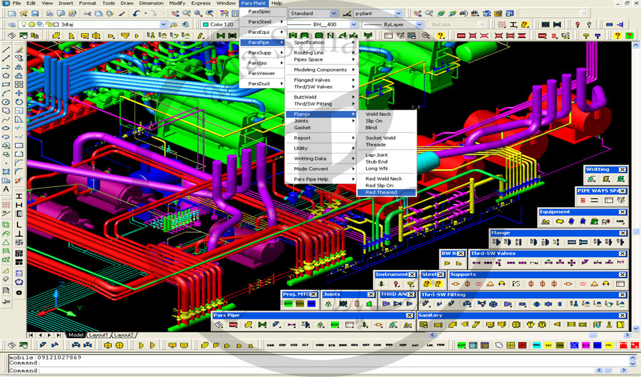This screenshot has width=641, height=377.
Task: Click the 'mobile:09121027869' command history line
Action: 45,358
